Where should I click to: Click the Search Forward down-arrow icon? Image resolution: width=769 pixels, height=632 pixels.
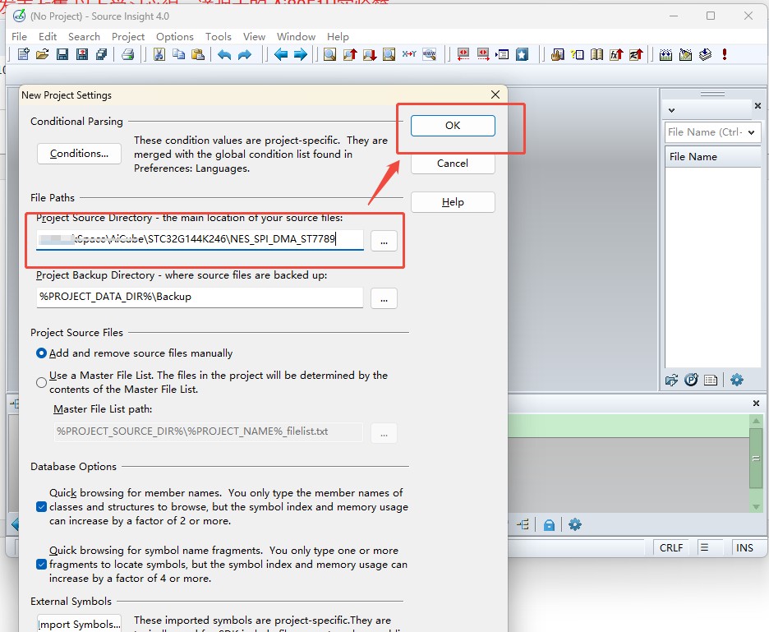tap(369, 54)
